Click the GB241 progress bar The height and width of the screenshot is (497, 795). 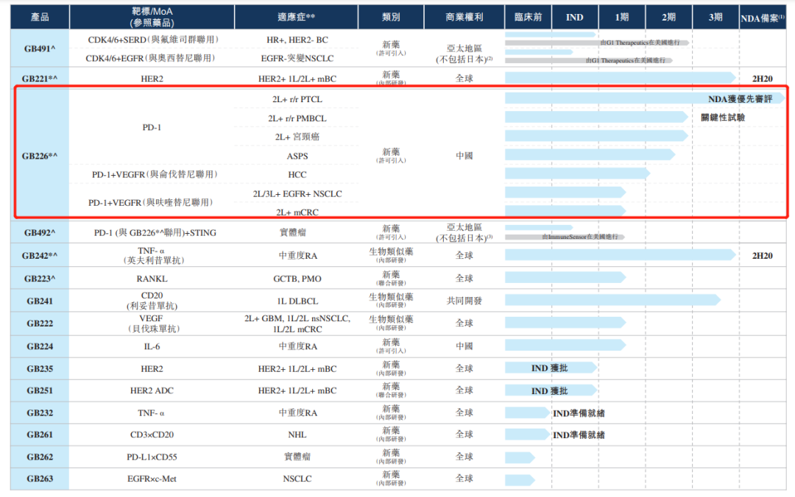point(612,300)
